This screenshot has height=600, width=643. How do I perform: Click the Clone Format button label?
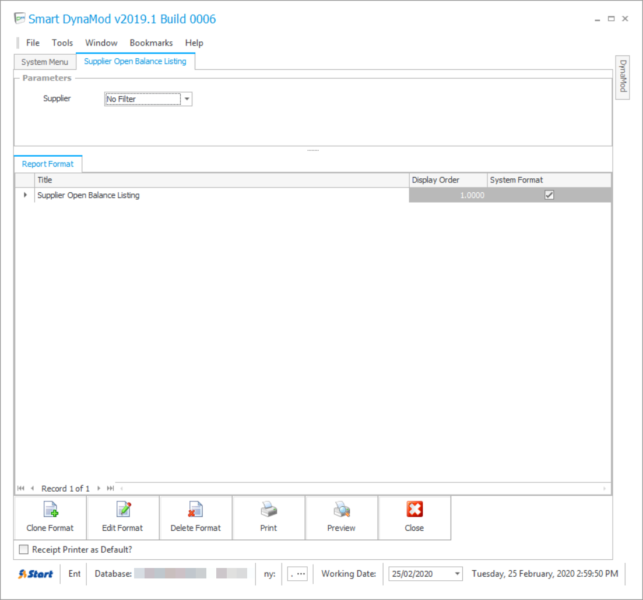click(x=50, y=528)
